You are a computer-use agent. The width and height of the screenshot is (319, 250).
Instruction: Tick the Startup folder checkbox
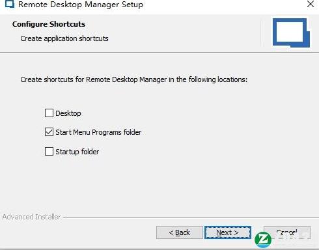click(x=49, y=152)
